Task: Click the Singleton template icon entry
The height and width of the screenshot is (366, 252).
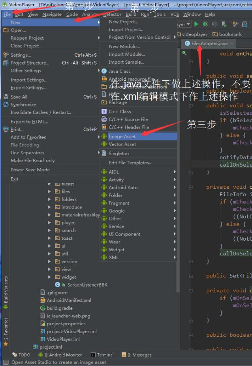Action: click(x=104, y=154)
